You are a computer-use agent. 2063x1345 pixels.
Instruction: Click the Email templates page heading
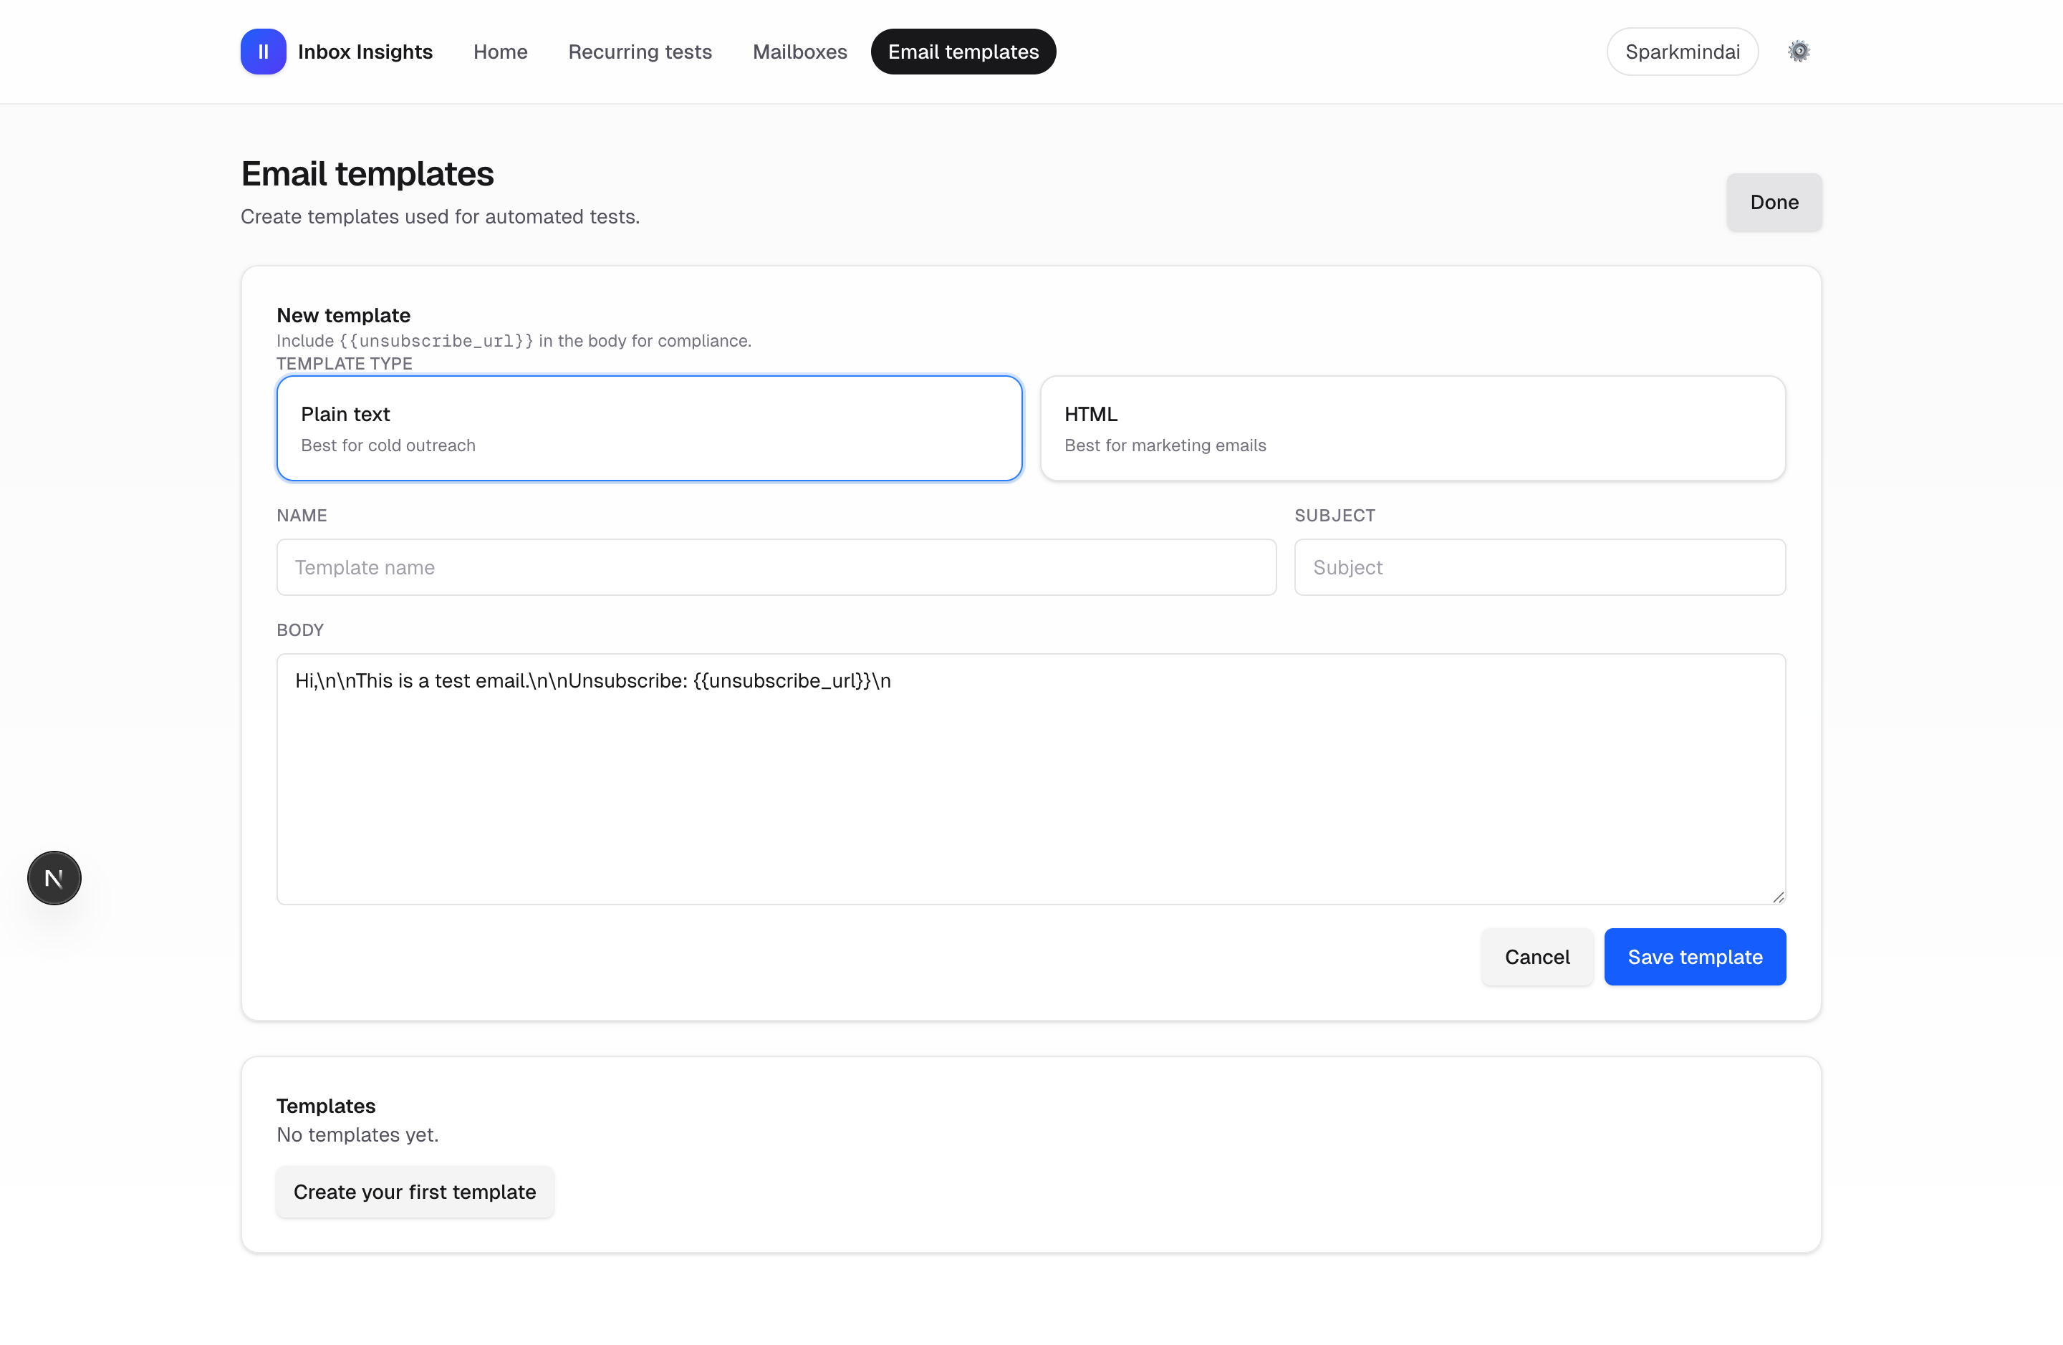367,174
